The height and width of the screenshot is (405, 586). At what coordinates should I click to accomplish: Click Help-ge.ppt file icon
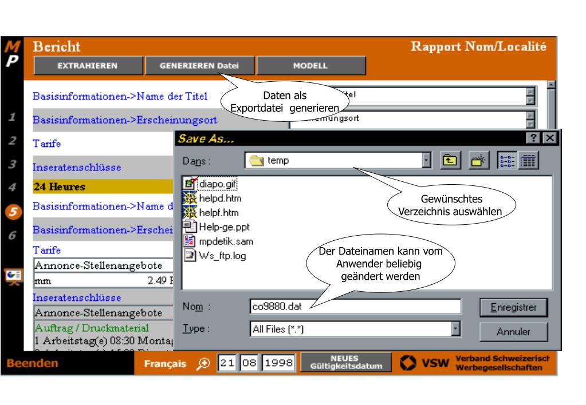point(190,227)
